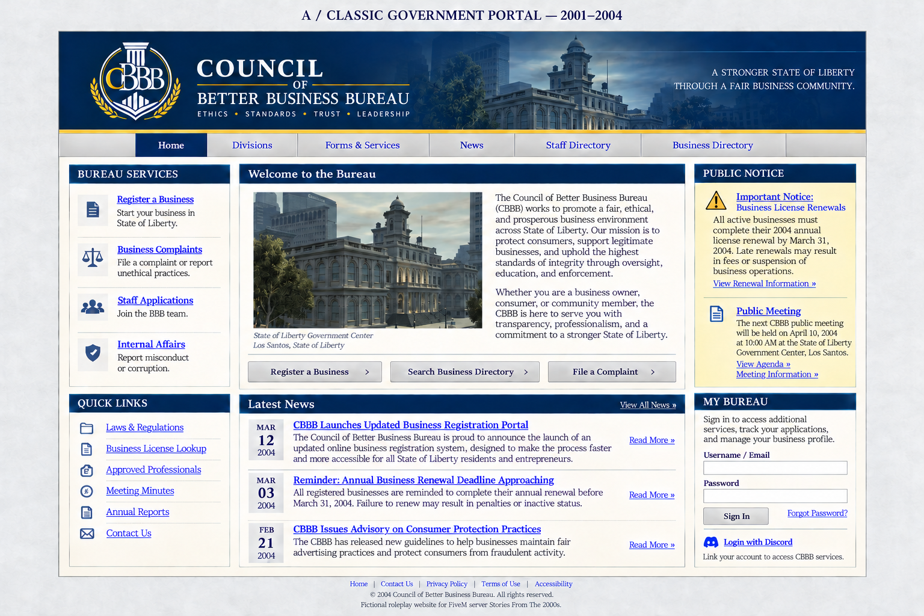The height and width of the screenshot is (616, 924).
Task: Open the Terms of Use footer link
Action: [x=500, y=584]
